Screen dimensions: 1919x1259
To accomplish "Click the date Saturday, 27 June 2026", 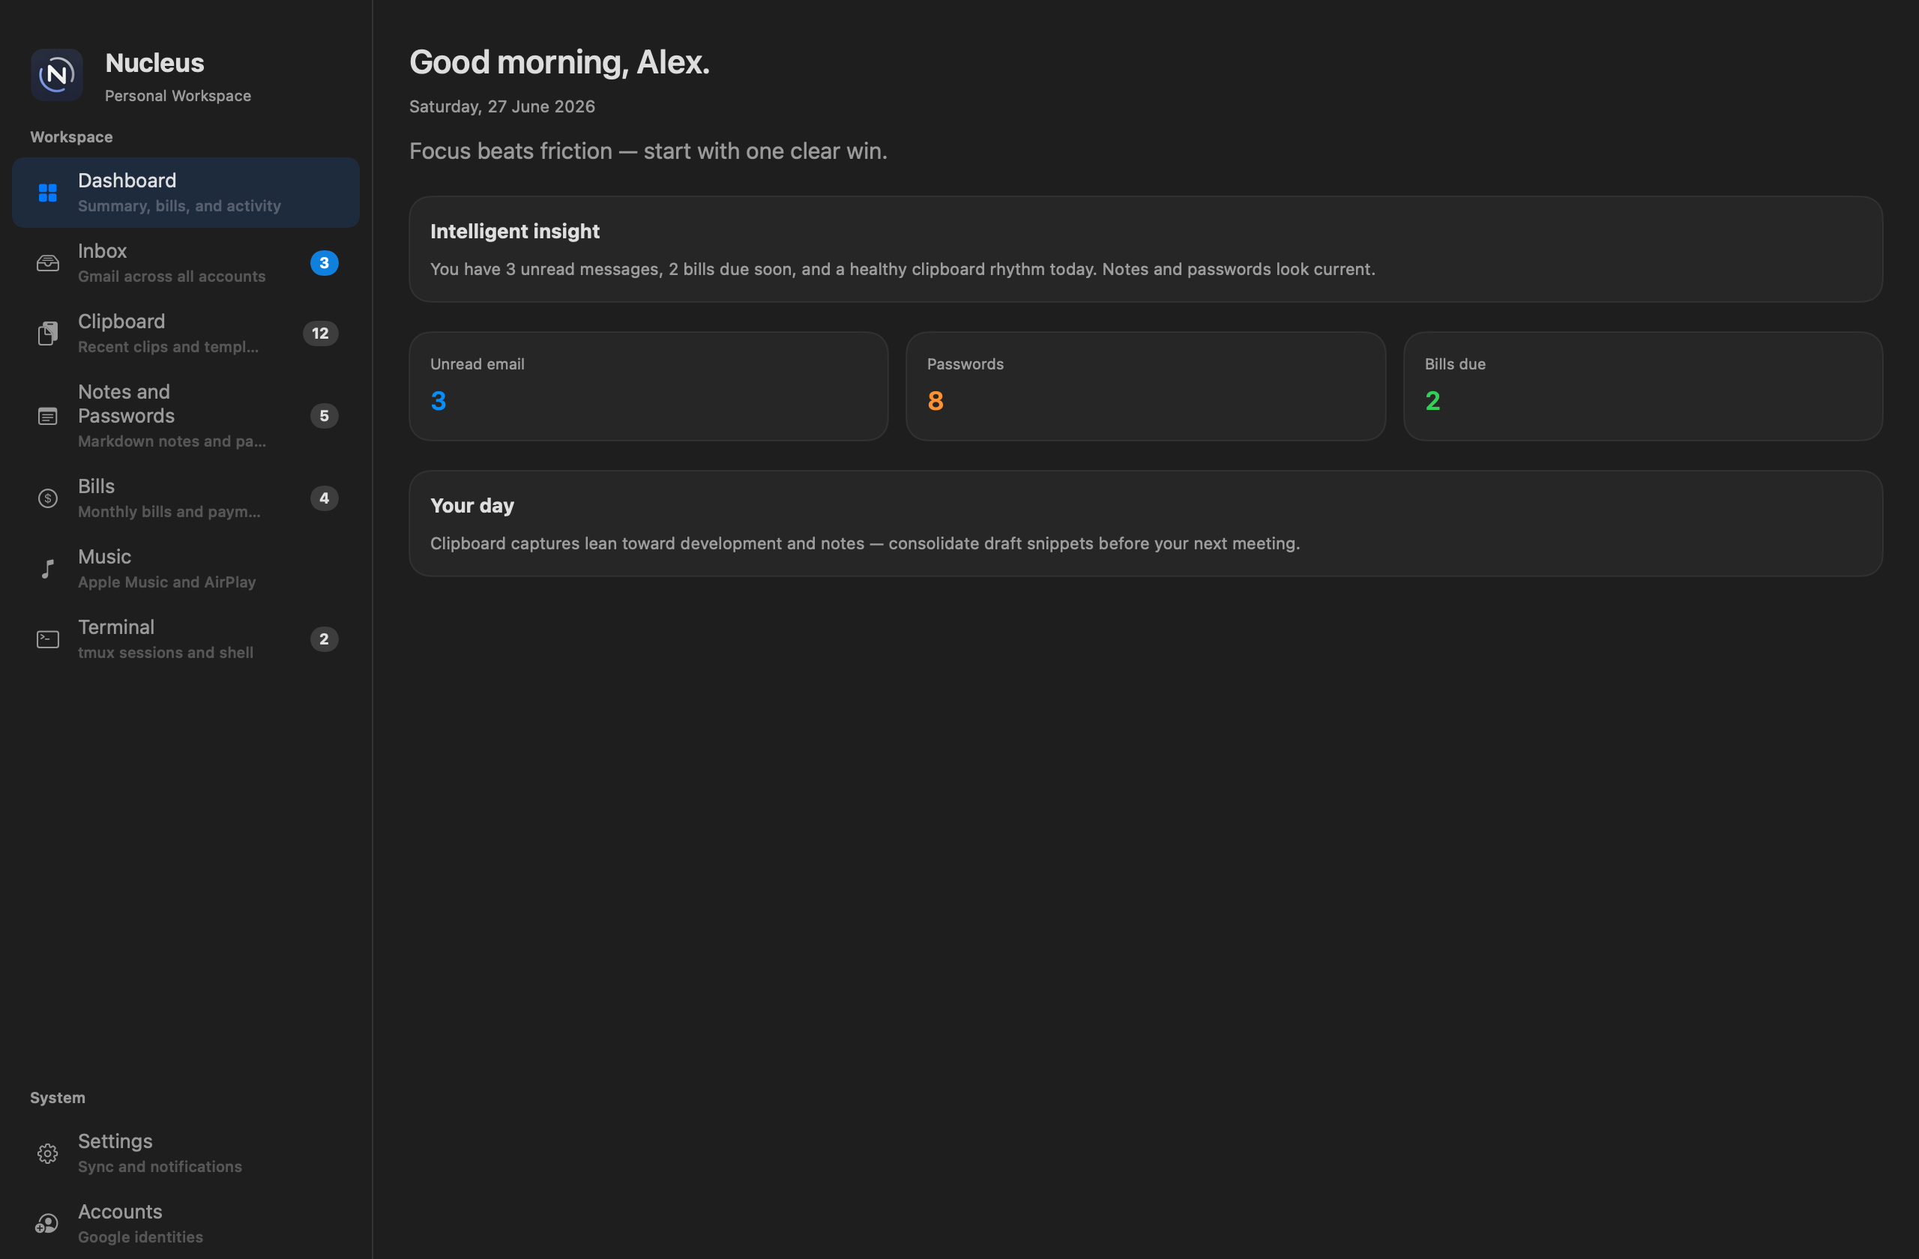I will coord(502,106).
